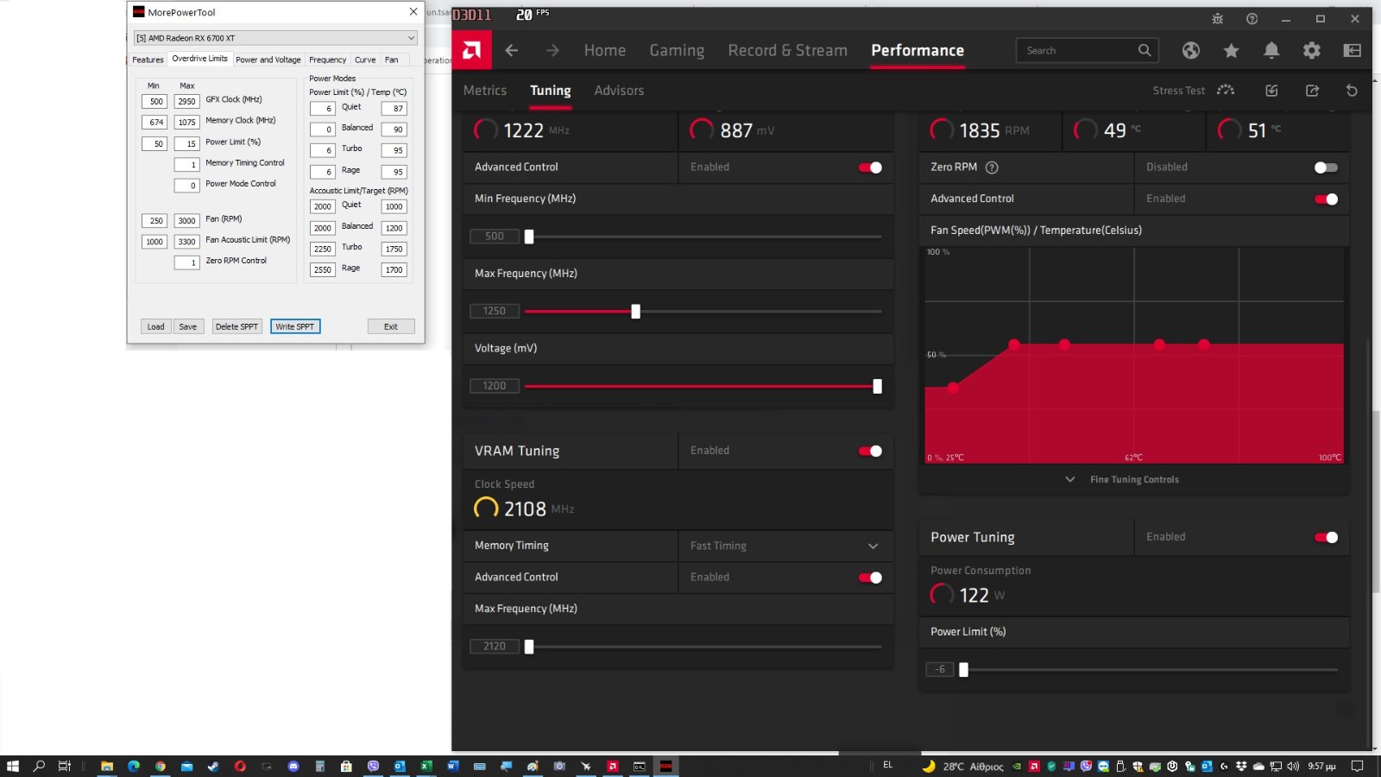
Task: Click VRAM Max Frequency slider handle
Action: [529, 647]
